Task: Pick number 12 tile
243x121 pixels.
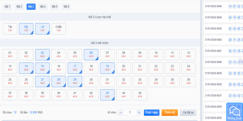Action: coord(188,54)
